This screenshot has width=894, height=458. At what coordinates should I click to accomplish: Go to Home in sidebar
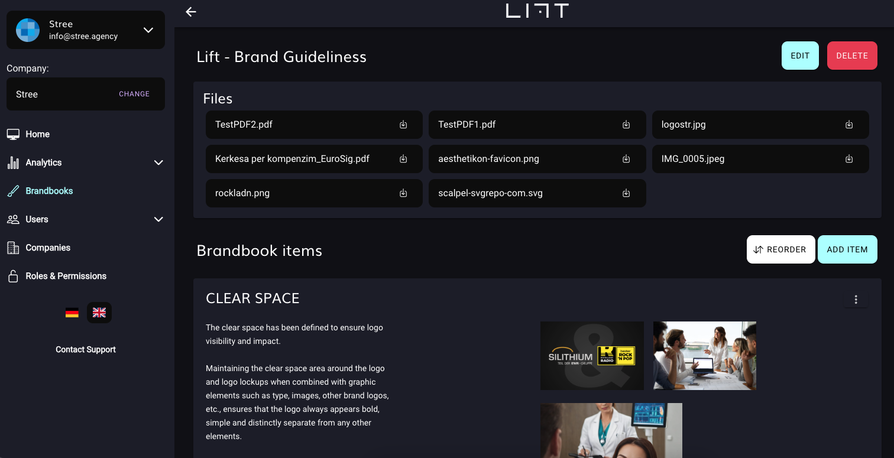[x=37, y=134]
